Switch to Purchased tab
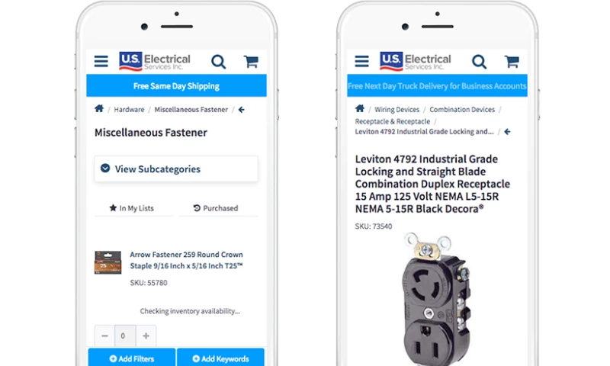Image resolution: width=610 pixels, height=366 pixels. 216,208
